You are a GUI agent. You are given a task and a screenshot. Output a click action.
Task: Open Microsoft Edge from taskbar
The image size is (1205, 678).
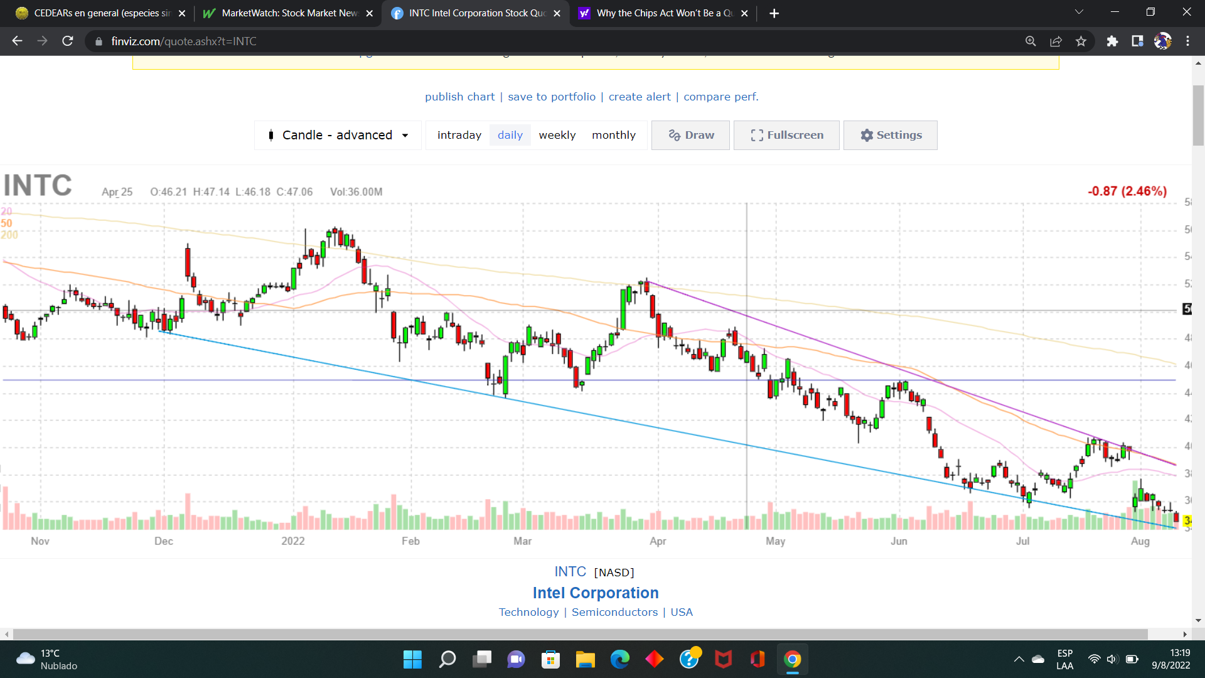[x=620, y=659]
